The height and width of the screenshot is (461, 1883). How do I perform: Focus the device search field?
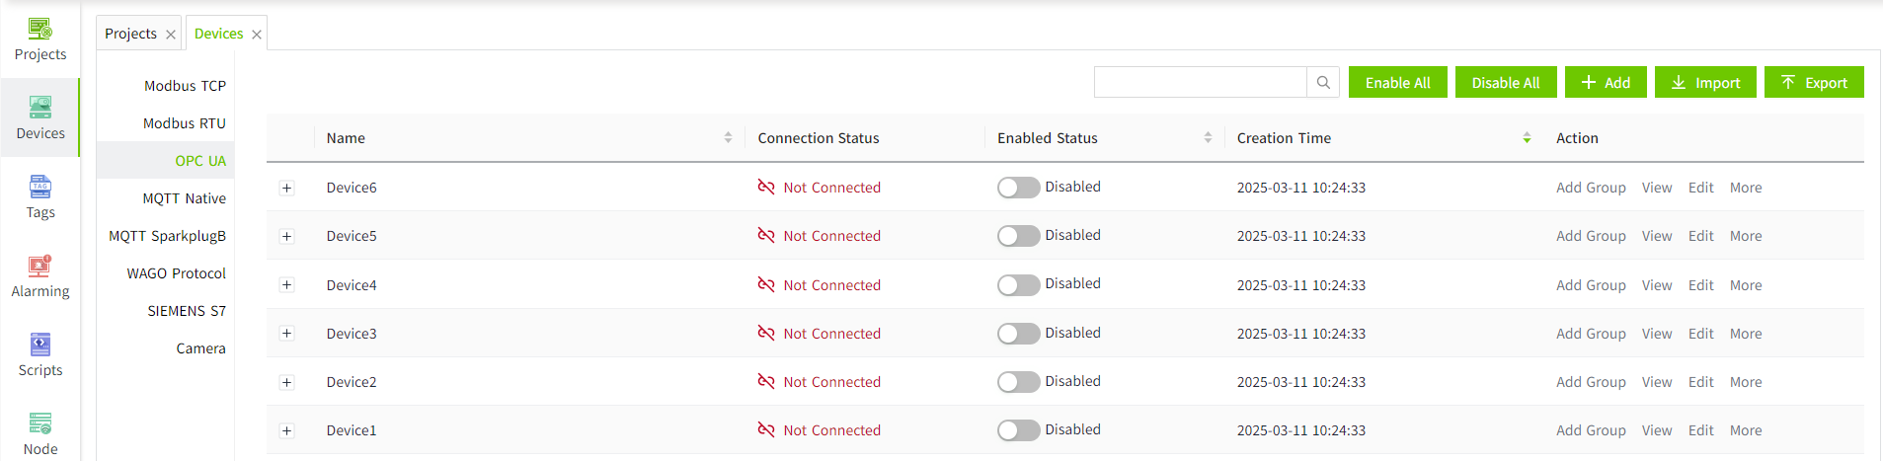[x=1200, y=83]
